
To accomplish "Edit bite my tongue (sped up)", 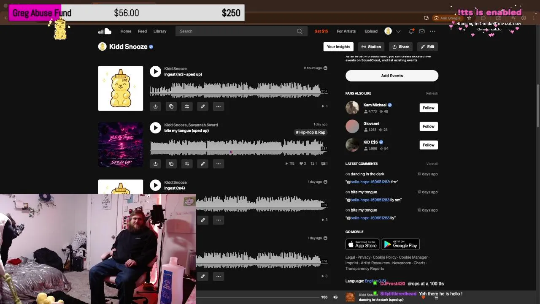I will point(203,164).
